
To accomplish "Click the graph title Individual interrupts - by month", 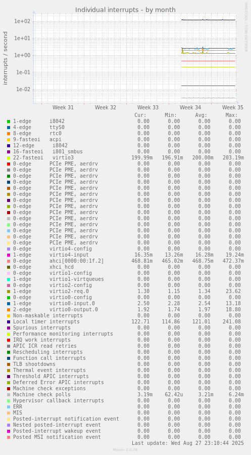I will coord(125,10).
